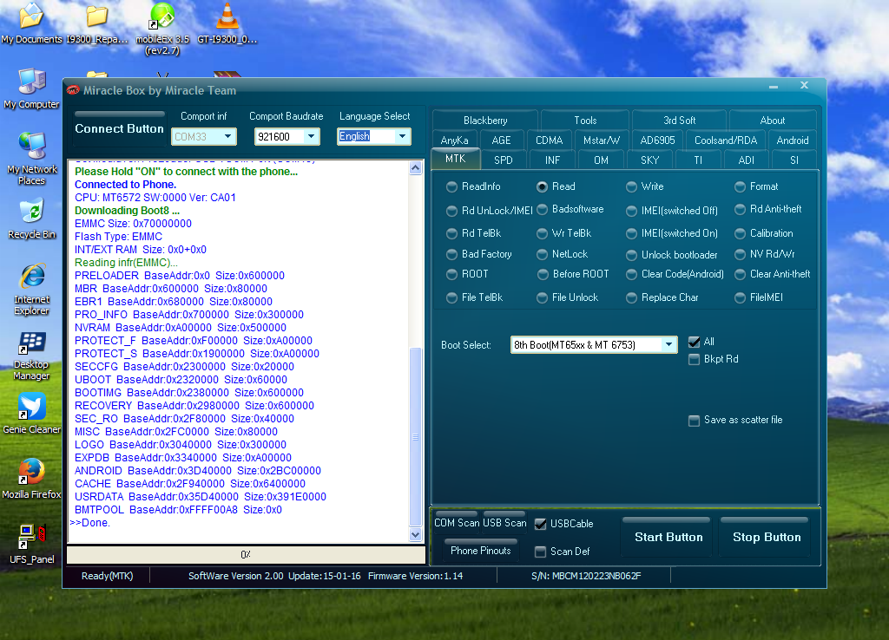
Task: Enable the Scan Def checkbox
Action: 540,552
